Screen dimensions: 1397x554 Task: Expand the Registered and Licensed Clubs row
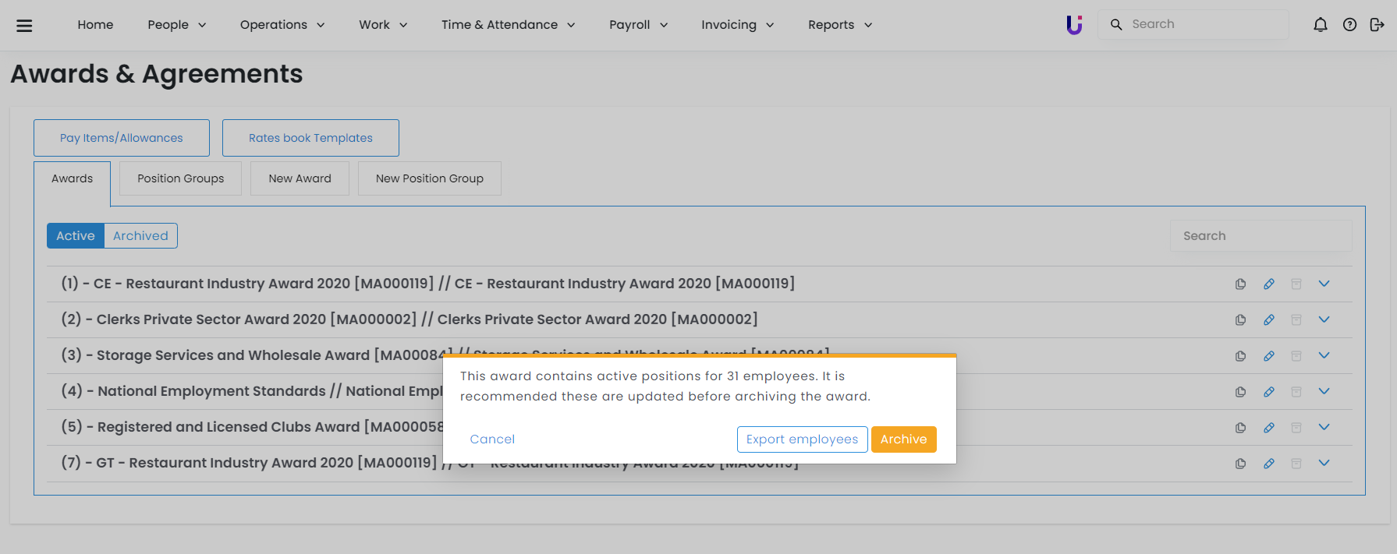tap(1324, 427)
